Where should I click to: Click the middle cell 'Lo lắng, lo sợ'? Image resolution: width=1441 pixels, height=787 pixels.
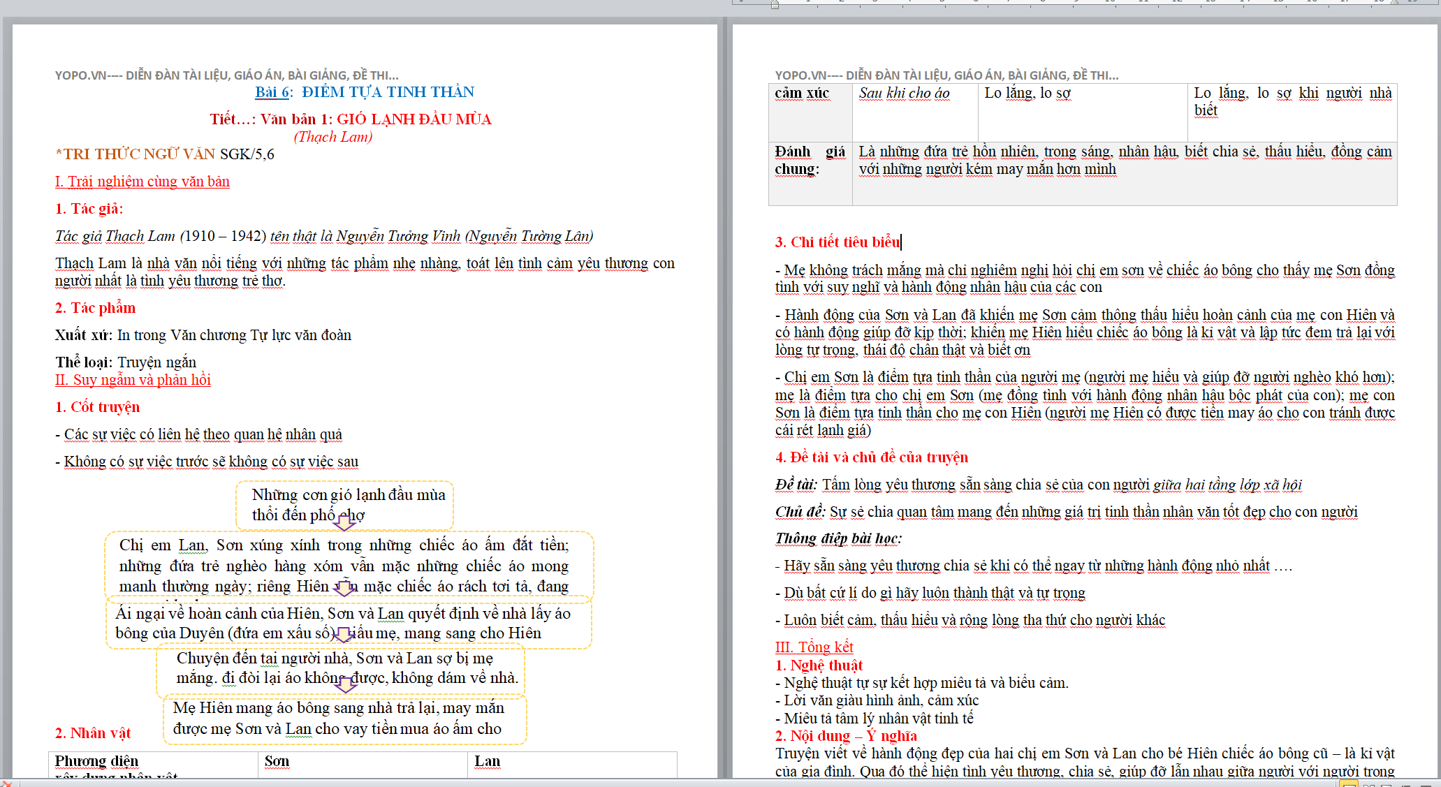coord(1083,112)
